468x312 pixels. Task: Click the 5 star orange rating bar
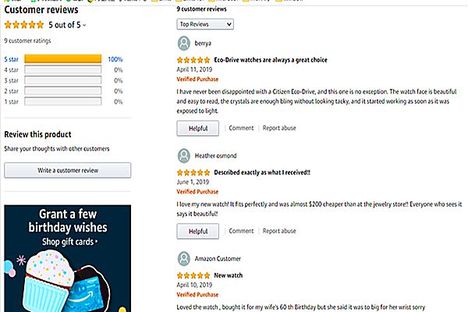pos(63,59)
